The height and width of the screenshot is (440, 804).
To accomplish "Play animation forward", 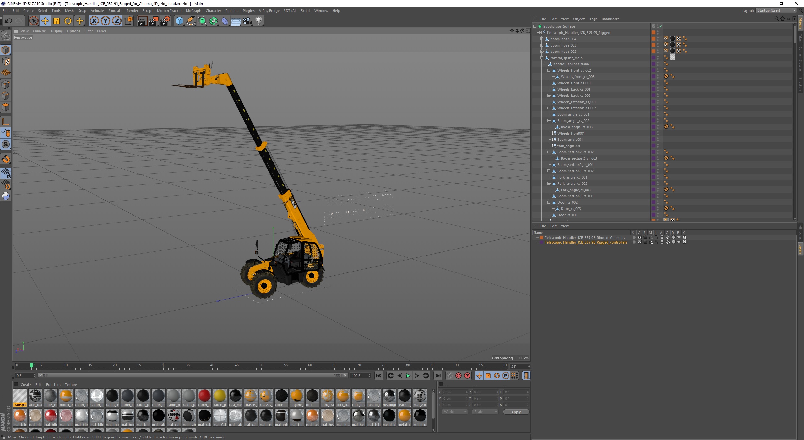I will (x=408, y=376).
